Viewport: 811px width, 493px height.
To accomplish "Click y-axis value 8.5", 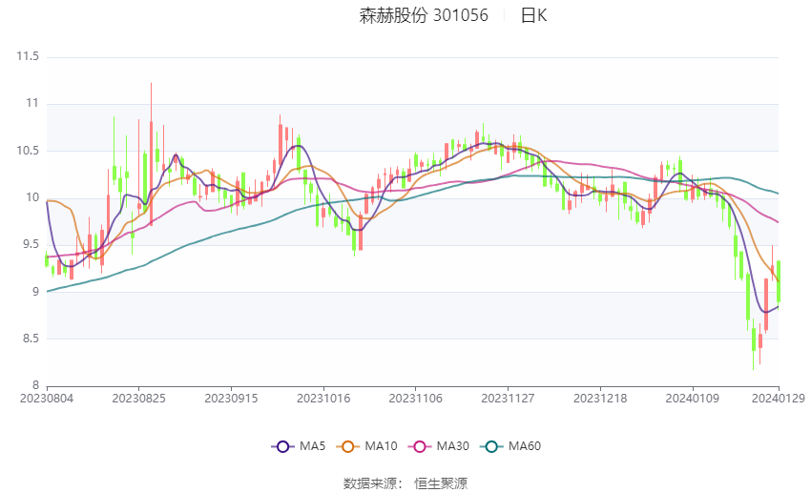I will coord(31,339).
